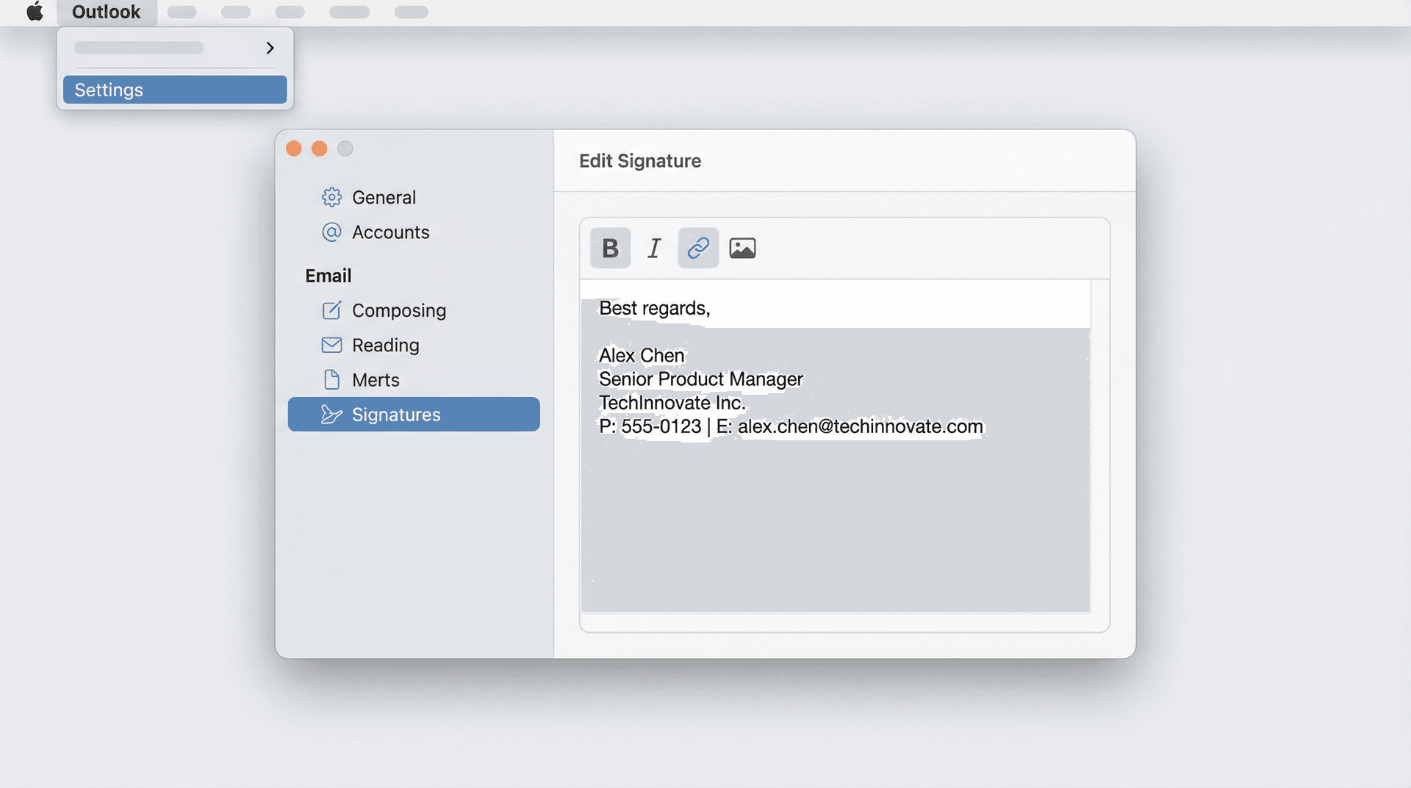Open Accounts settings via the at-sign icon
This screenshot has height=788, width=1411.
tap(332, 232)
